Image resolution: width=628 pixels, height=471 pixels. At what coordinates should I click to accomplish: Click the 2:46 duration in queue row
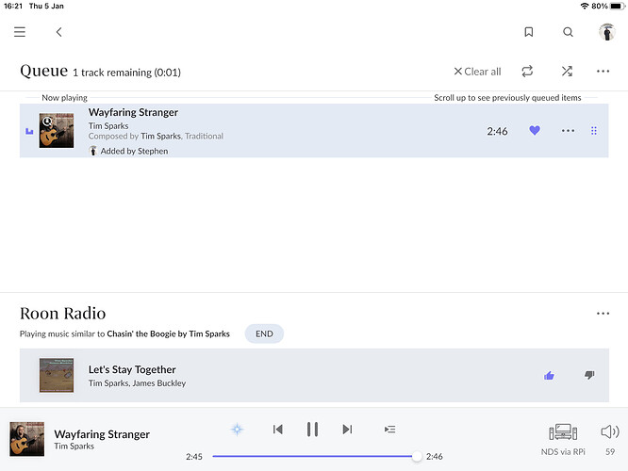point(497,131)
